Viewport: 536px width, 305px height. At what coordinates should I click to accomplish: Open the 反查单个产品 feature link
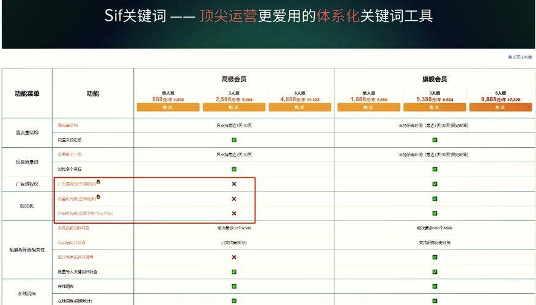(x=70, y=154)
